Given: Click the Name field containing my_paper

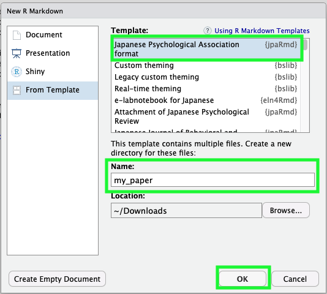Looking at the screenshot, I should (212, 180).
